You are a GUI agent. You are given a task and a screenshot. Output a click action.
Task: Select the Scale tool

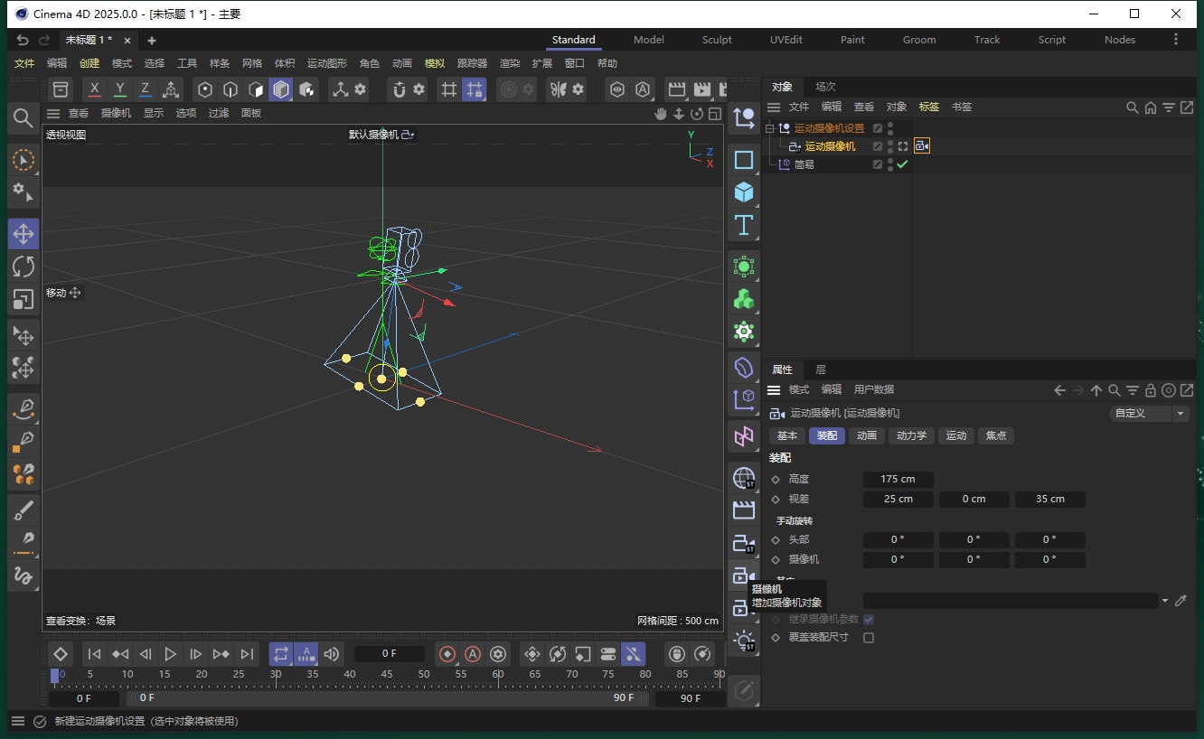pyautogui.click(x=24, y=299)
